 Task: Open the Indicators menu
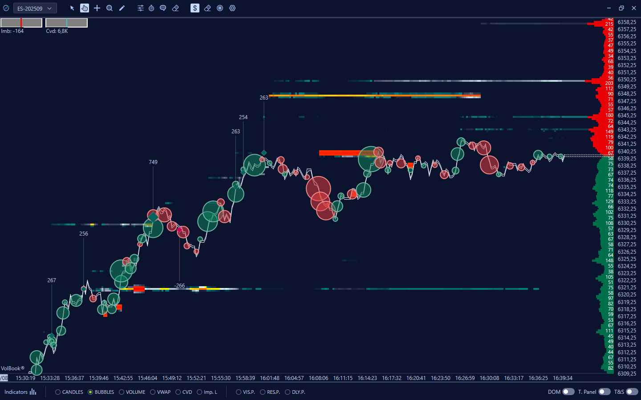20,392
